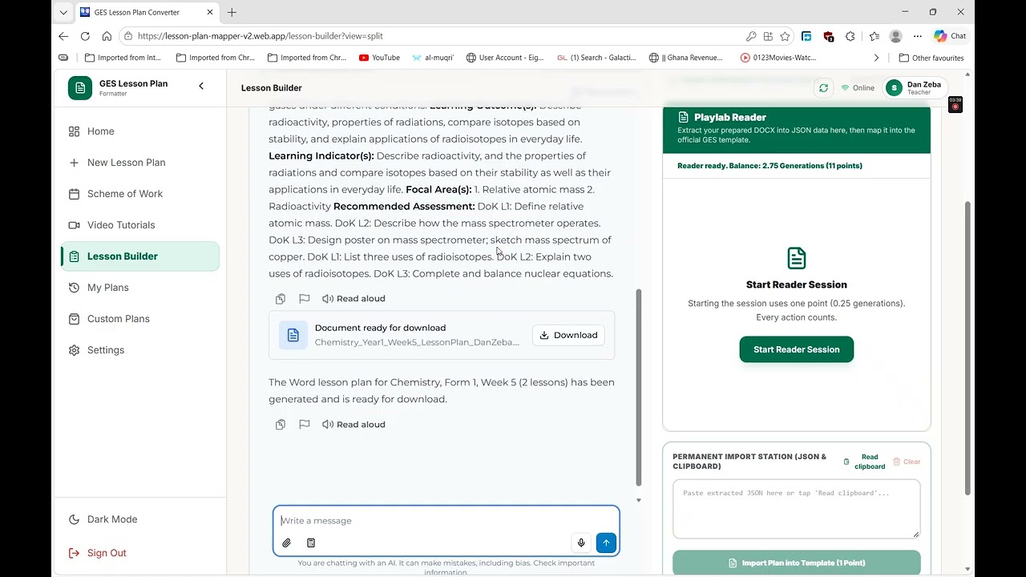The width and height of the screenshot is (1026, 577).
Task: Send the message with the blue arrow
Action: coord(606,543)
